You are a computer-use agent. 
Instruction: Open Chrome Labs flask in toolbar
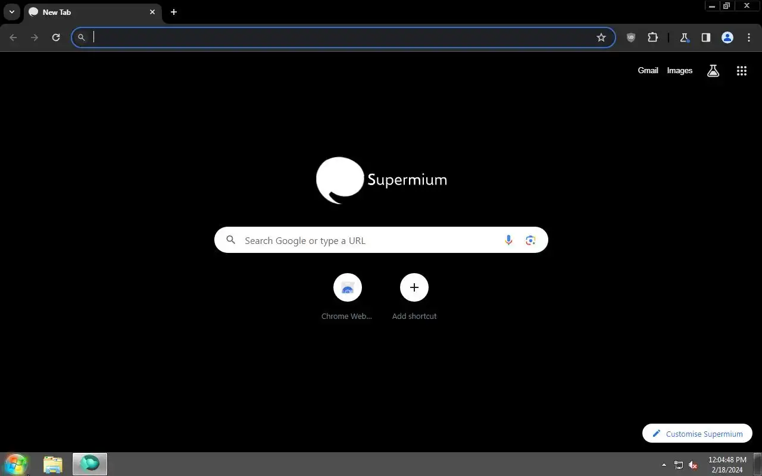[685, 37]
